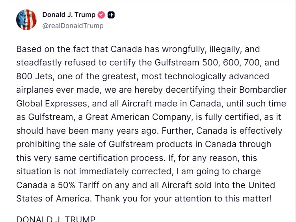This screenshot has width=296, height=222.
Task: Open the Donald J. Trump display name
Action: 69,15
